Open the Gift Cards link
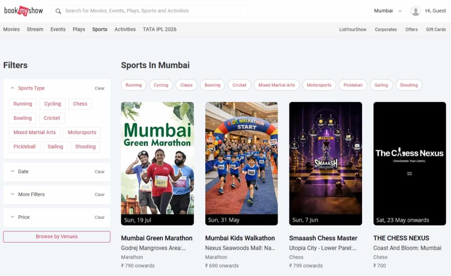This screenshot has height=276, width=451. [x=436, y=29]
